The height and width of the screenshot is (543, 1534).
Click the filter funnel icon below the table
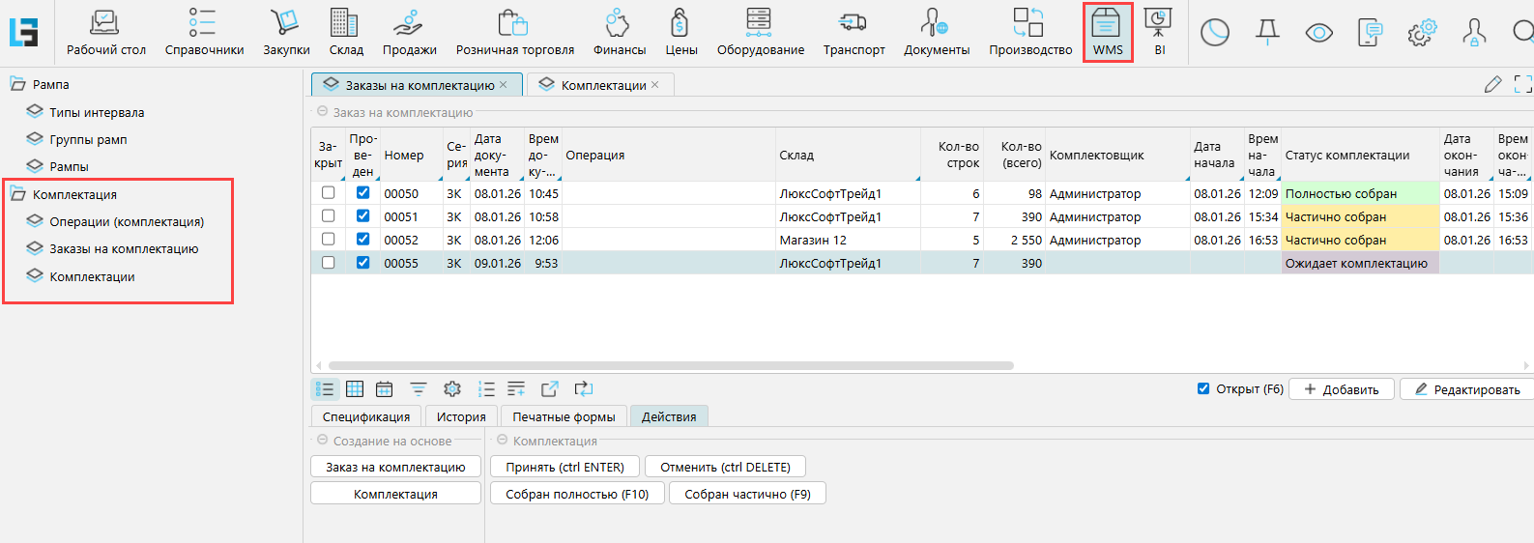[x=418, y=389]
